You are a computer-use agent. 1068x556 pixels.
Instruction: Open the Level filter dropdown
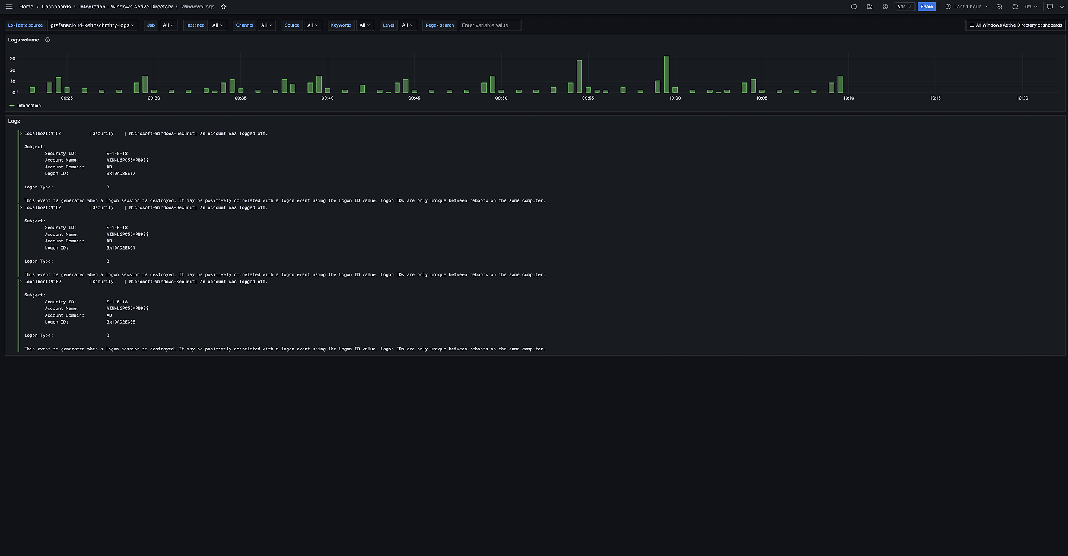pos(407,25)
